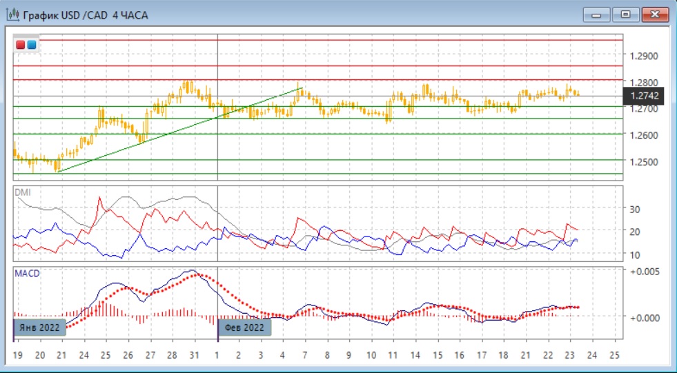Maximize the USD/CAD chart window
Screen dimensions: 677x373
pos(626,14)
